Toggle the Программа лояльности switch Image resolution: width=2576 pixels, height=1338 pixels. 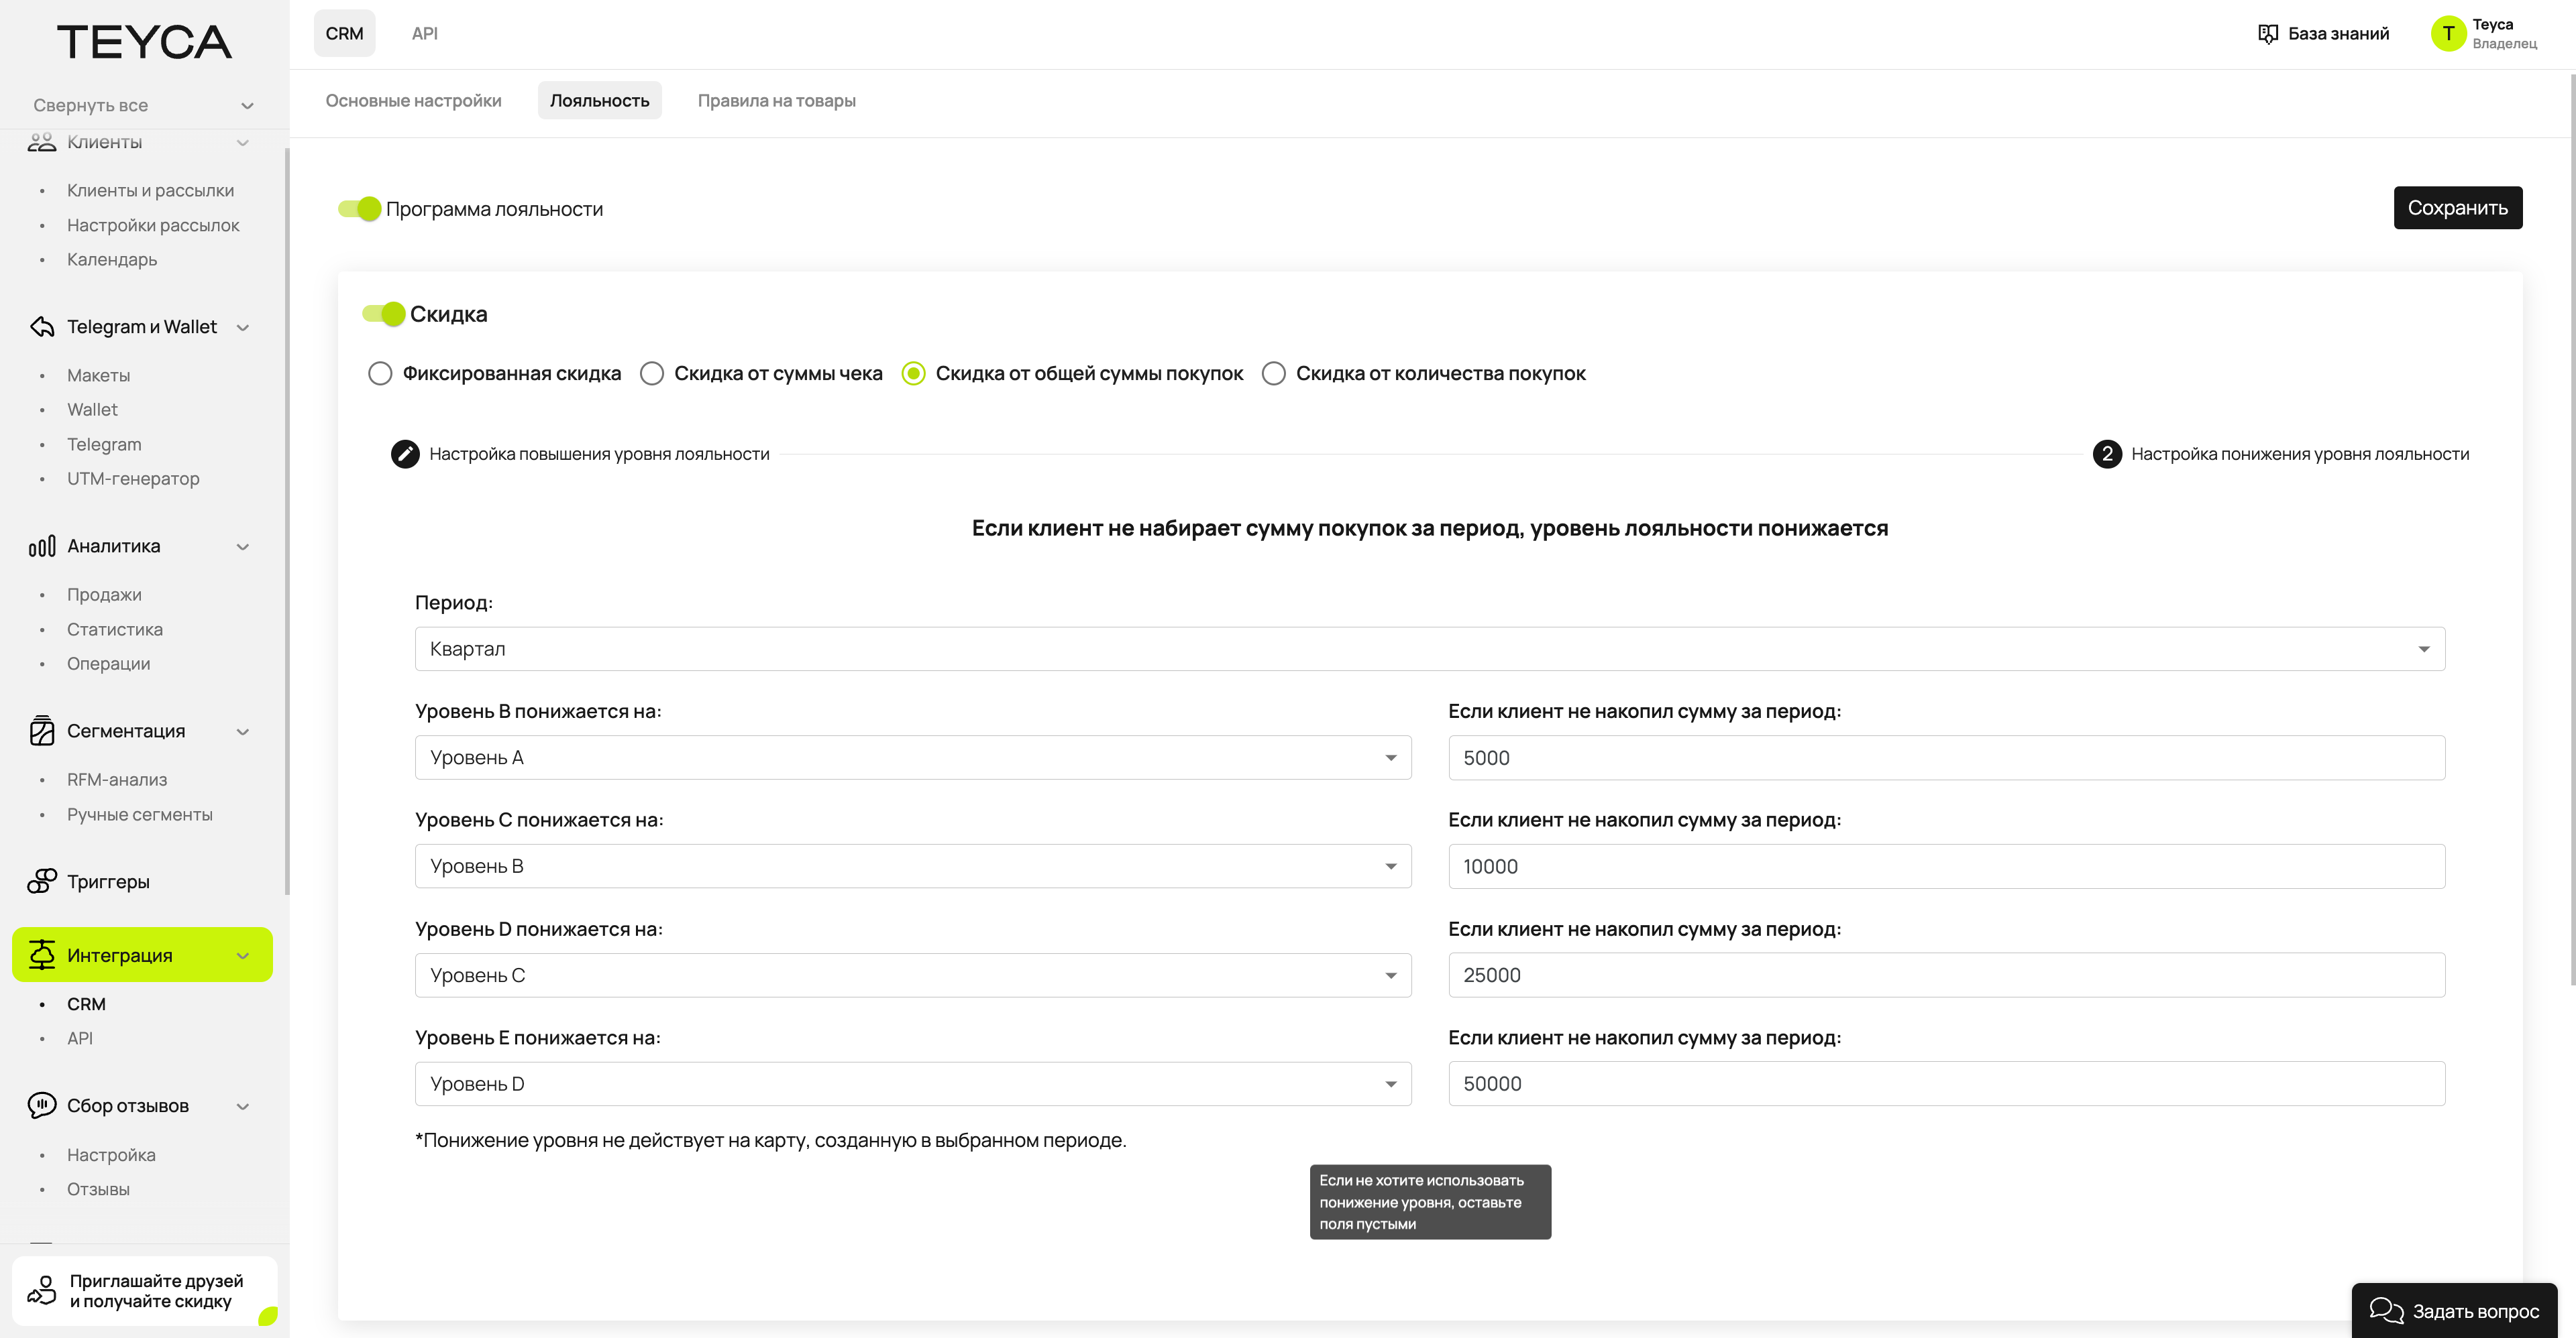(360, 209)
